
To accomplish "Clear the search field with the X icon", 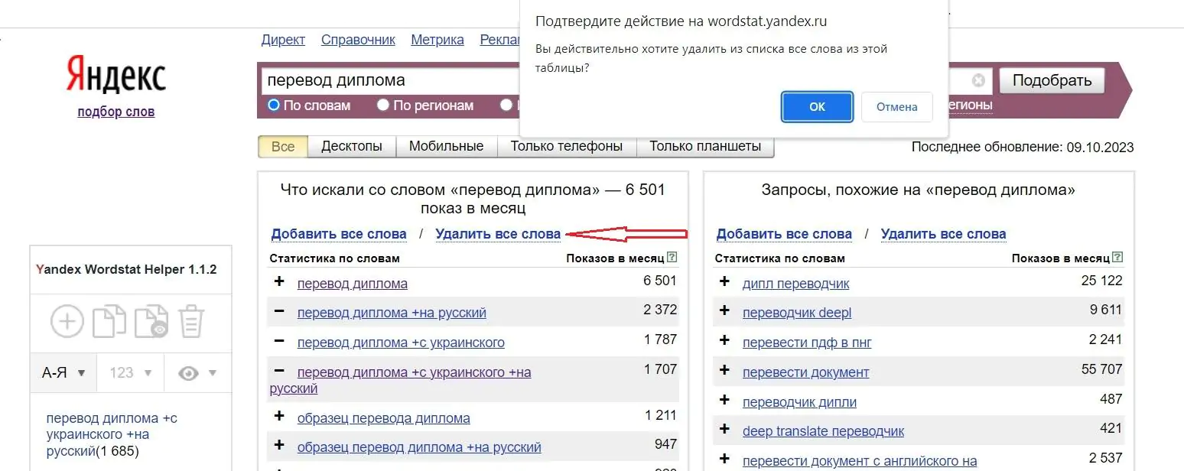I will pyautogui.click(x=978, y=81).
